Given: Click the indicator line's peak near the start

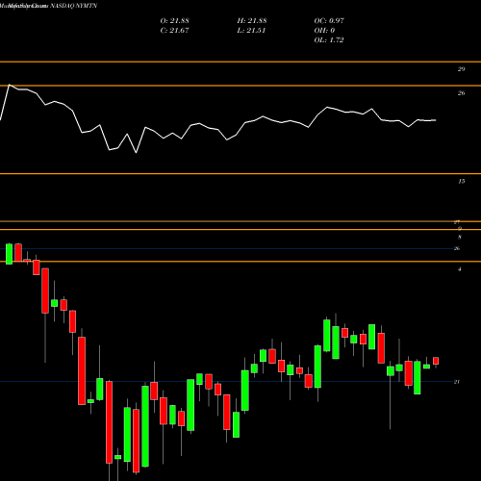Looking at the screenshot, I should pyautogui.click(x=9, y=85).
